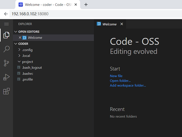Click the 'Code - OSS' heading
Screen dimensions: 182x137
[x=135, y=42]
